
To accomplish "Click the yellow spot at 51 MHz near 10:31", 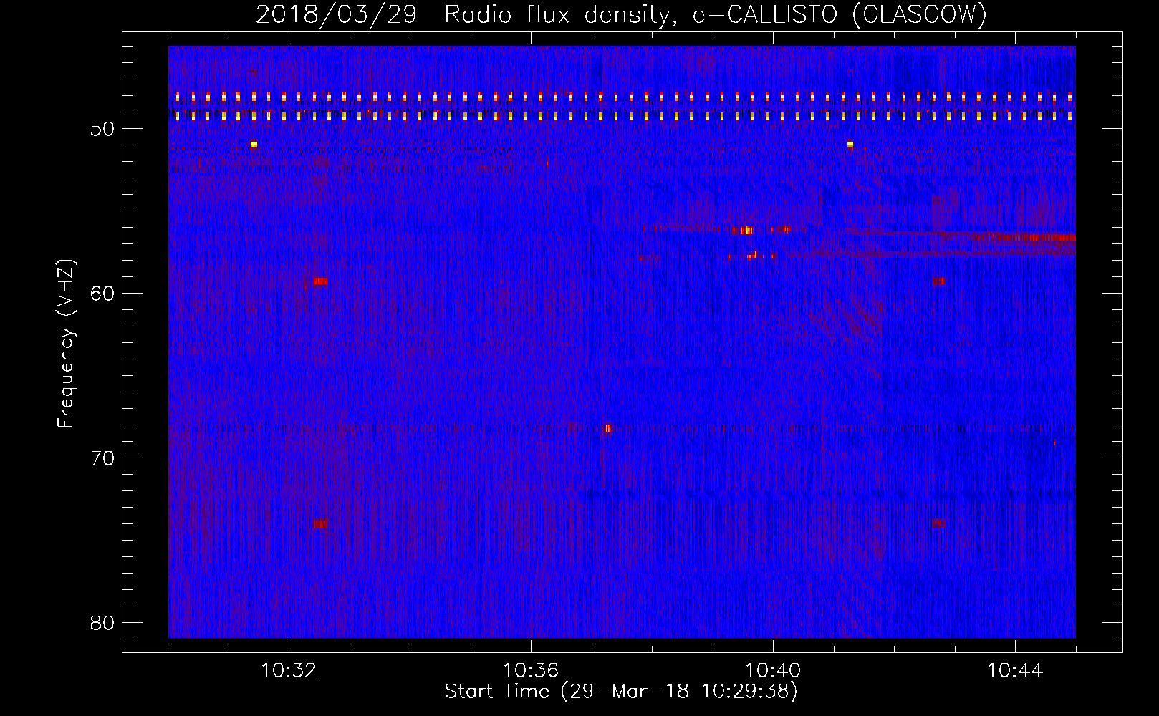I will click(x=254, y=145).
